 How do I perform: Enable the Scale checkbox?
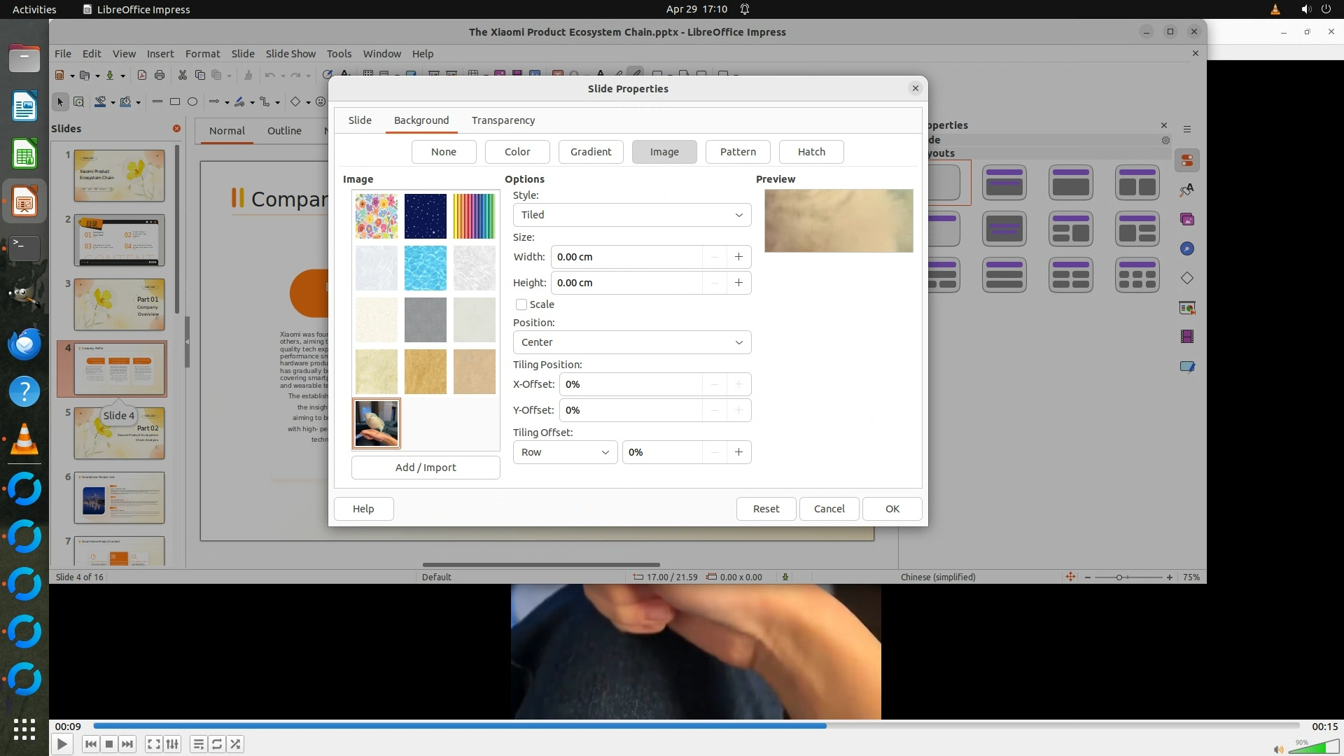point(521,304)
